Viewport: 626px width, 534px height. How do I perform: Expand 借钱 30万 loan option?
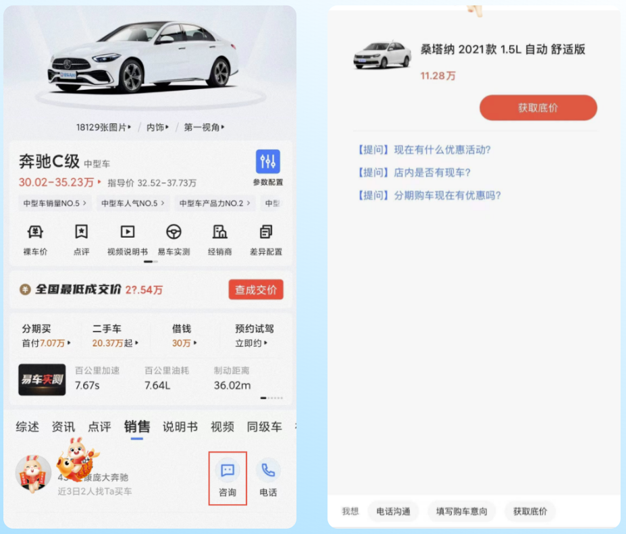(184, 336)
